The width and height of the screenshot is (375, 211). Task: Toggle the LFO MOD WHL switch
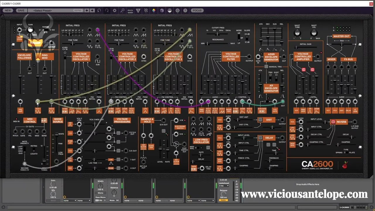coord(197,148)
